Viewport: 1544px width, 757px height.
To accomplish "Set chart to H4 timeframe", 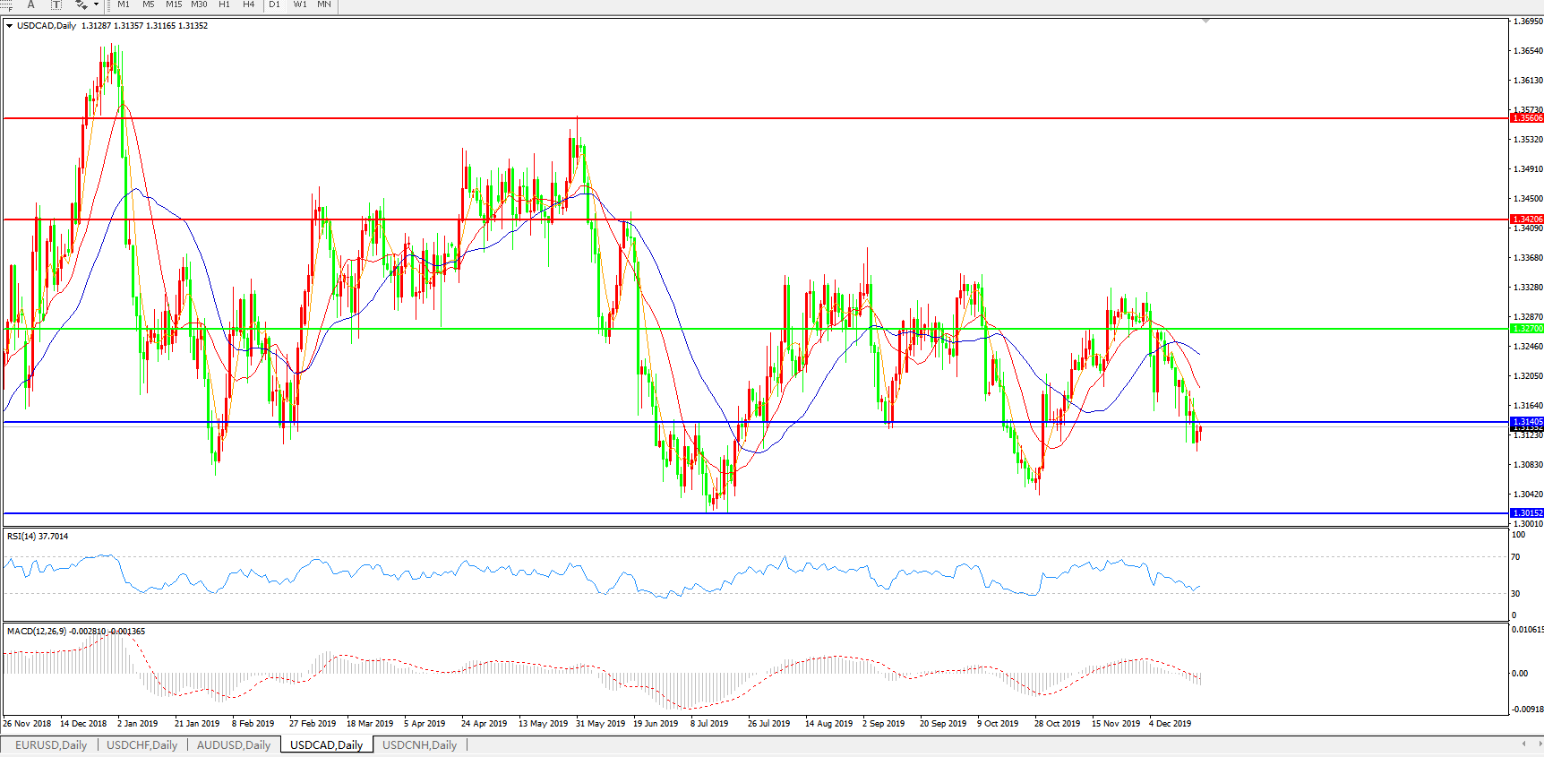I will point(248,4).
